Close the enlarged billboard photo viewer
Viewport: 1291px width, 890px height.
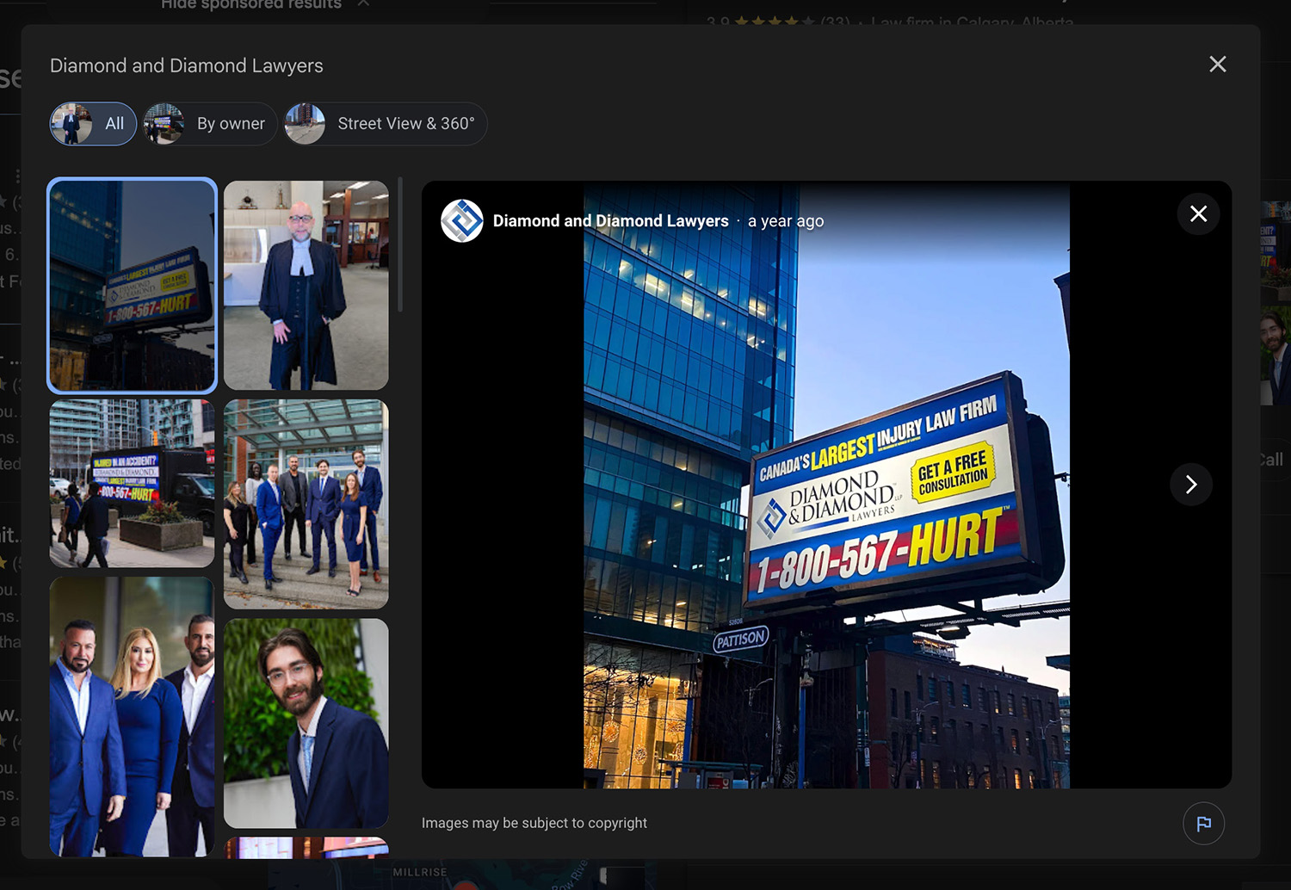tap(1198, 214)
